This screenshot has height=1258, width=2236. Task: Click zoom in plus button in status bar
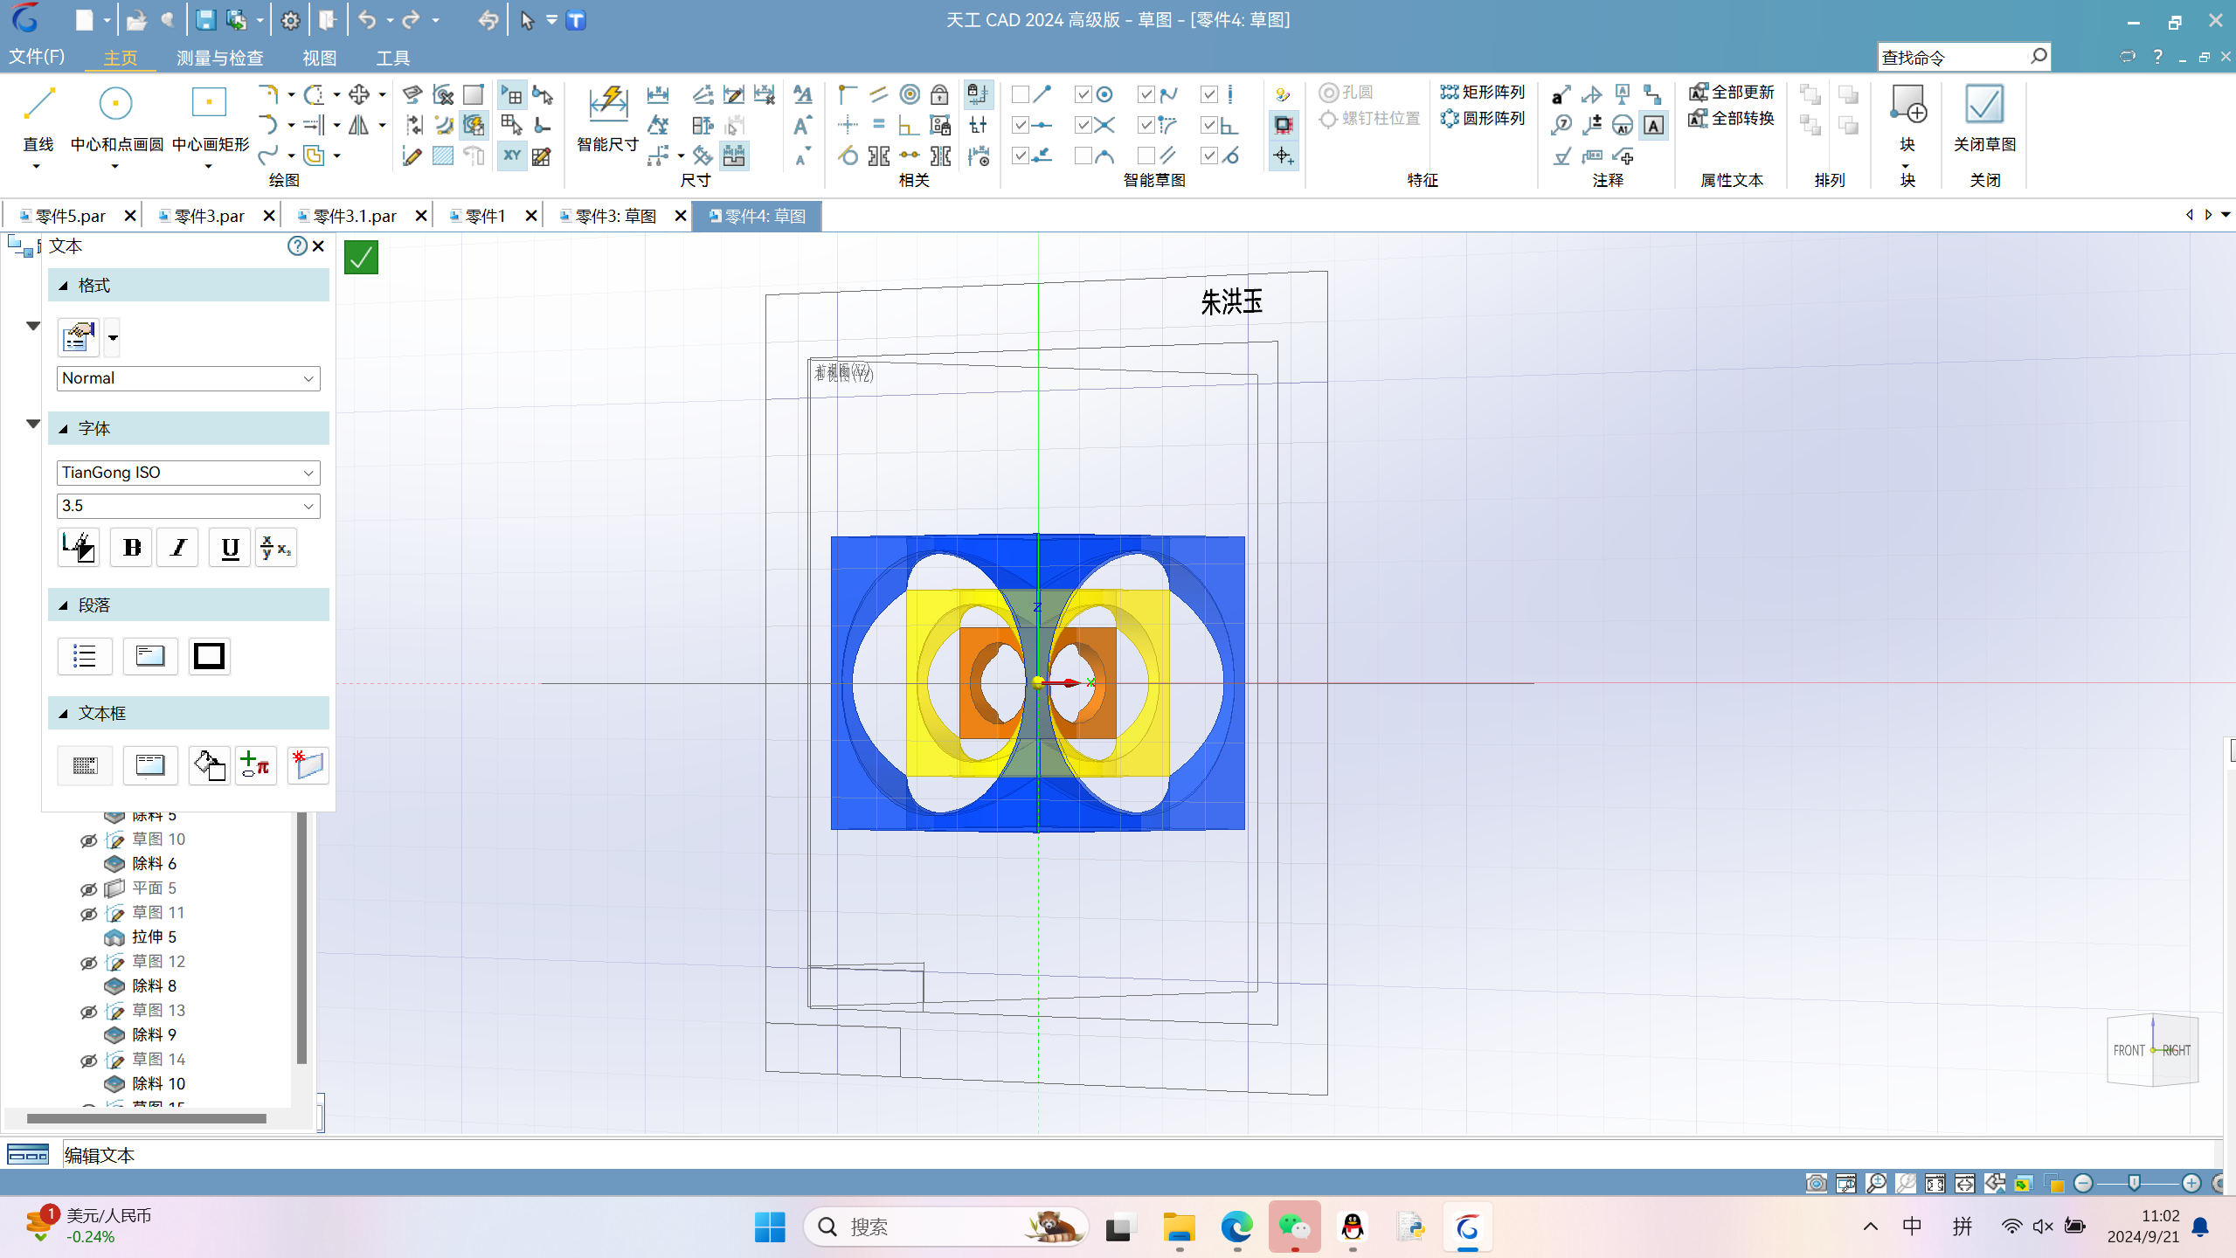coord(2191,1183)
